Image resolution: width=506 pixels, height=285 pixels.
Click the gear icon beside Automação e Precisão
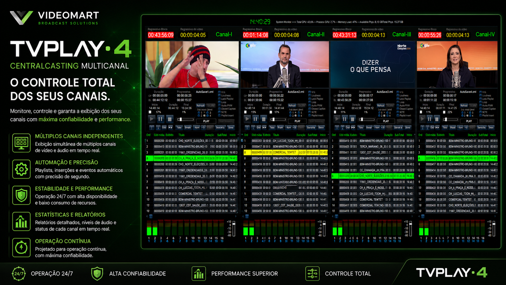pyautogui.click(x=21, y=169)
